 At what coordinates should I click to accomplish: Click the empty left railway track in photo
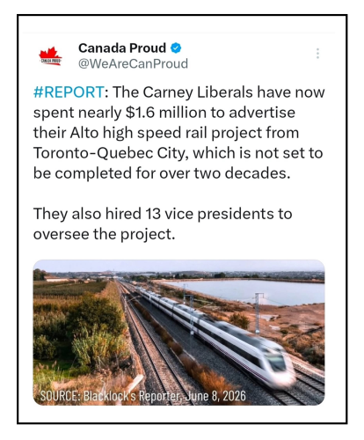(x=147, y=346)
